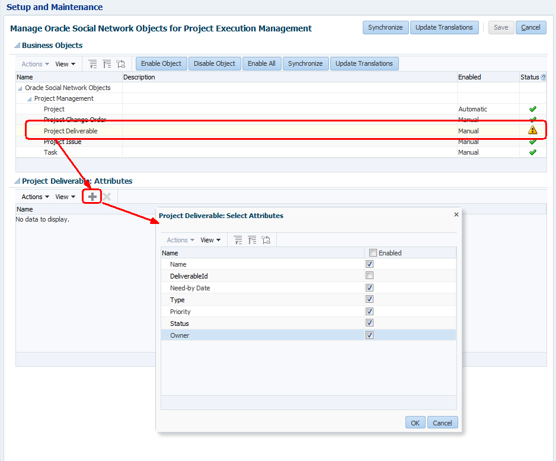Image resolution: width=556 pixels, height=461 pixels.
Task: Click green checkmark status for Task row
Action: (533, 152)
